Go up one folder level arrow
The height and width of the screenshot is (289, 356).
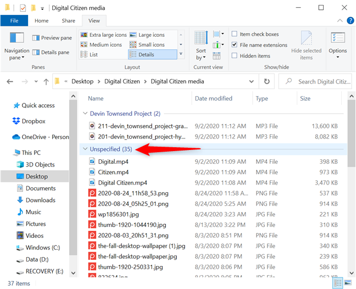point(46,82)
